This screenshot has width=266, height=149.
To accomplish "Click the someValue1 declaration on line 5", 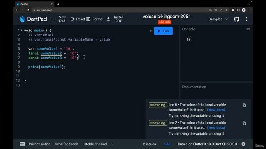I will [47, 49].
